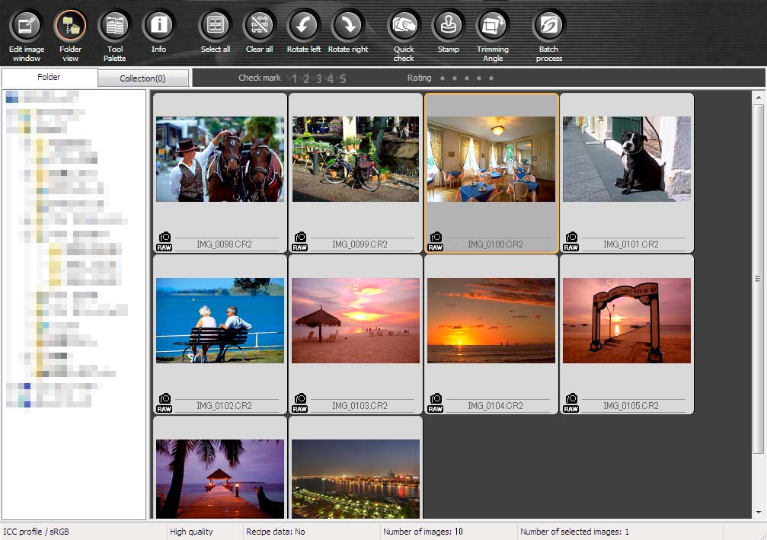767x540 pixels.
Task: Click the IMG_0103.CR2 file name
Action: (x=360, y=405)
